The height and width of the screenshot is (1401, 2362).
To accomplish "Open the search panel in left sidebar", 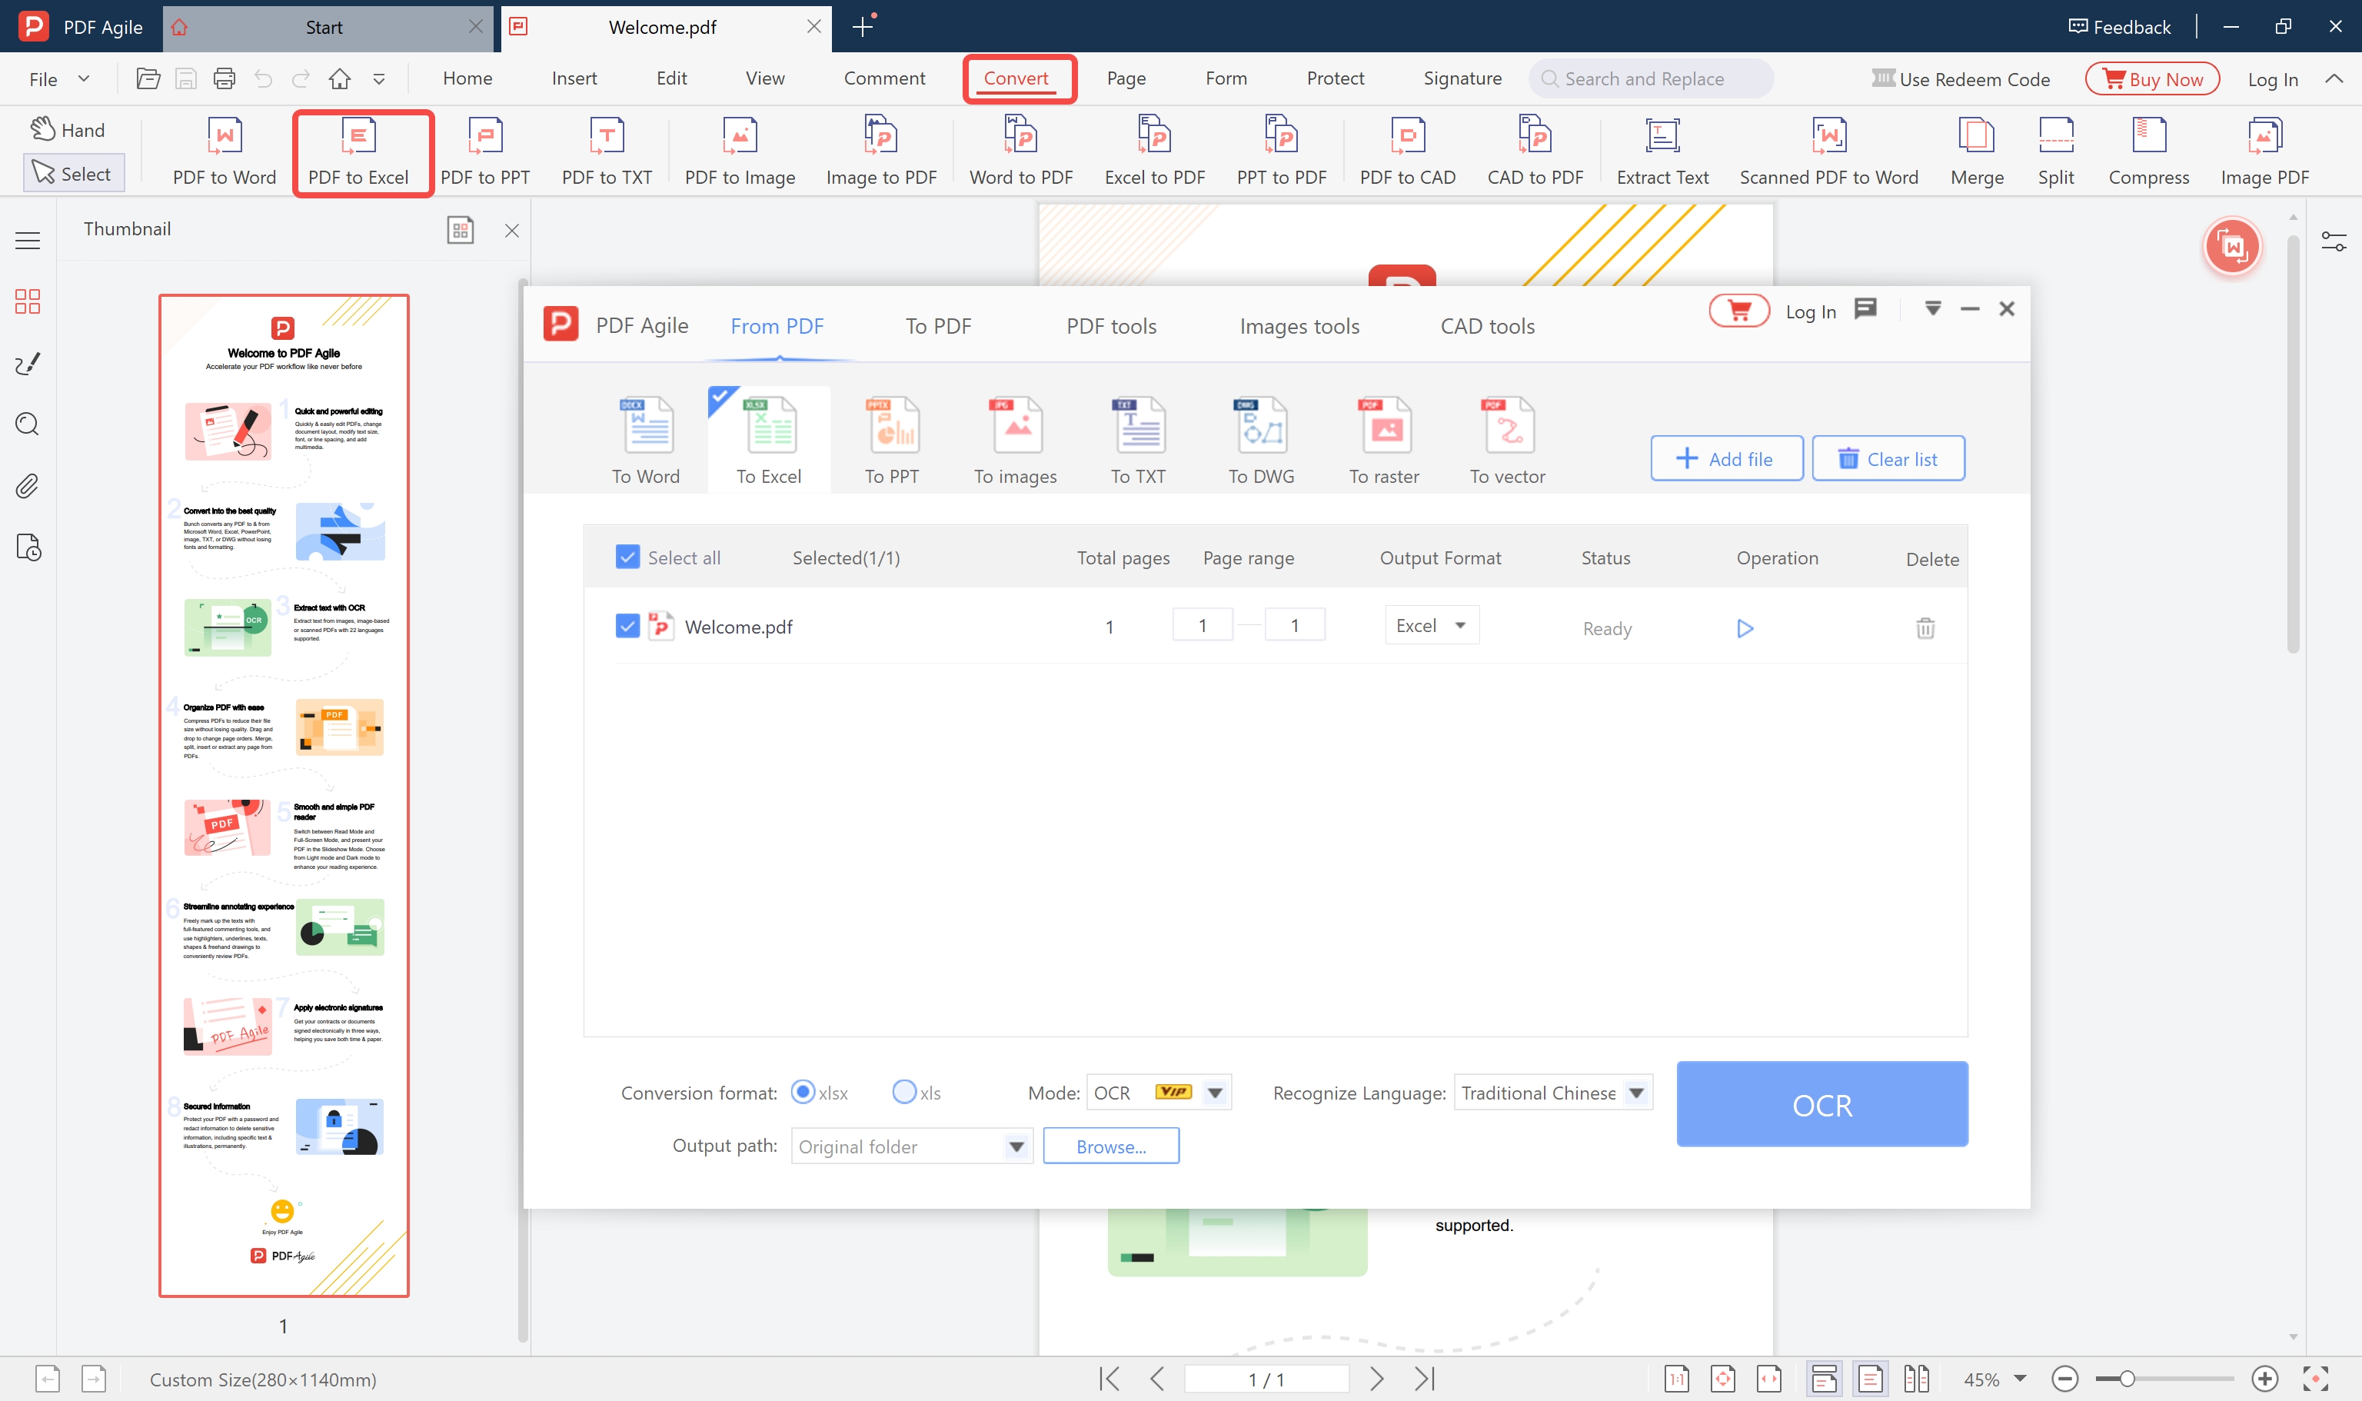I will tap(28, 424).
